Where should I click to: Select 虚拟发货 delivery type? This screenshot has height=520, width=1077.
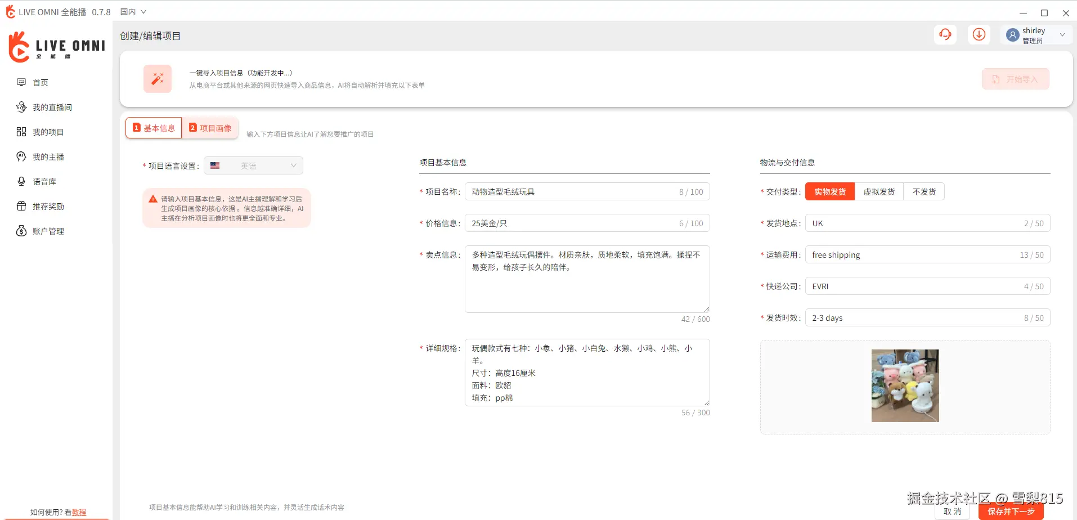[x=879, y=192]
